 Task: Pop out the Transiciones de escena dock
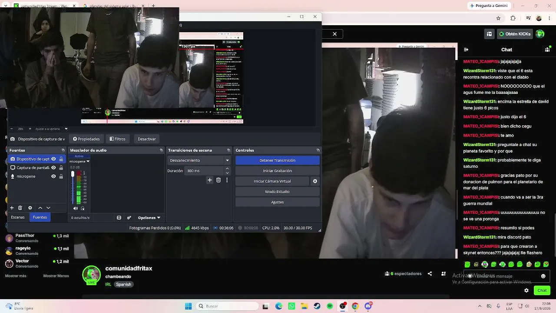click(228, 150)
